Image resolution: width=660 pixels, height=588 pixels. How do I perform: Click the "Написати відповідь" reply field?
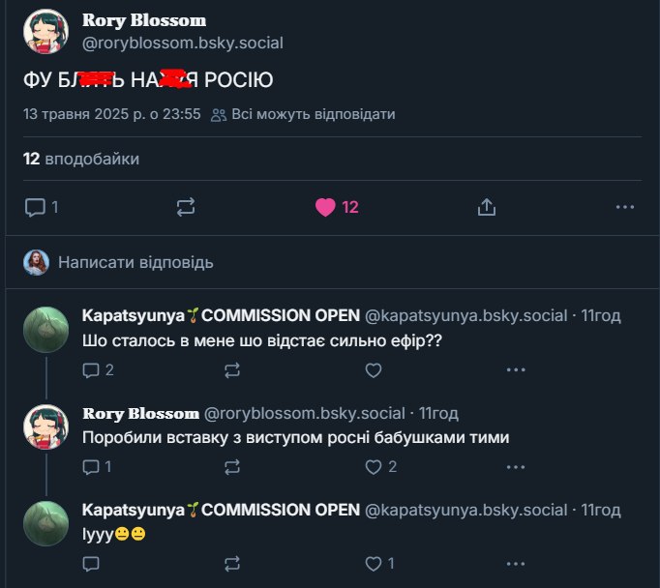click(135, 262)
